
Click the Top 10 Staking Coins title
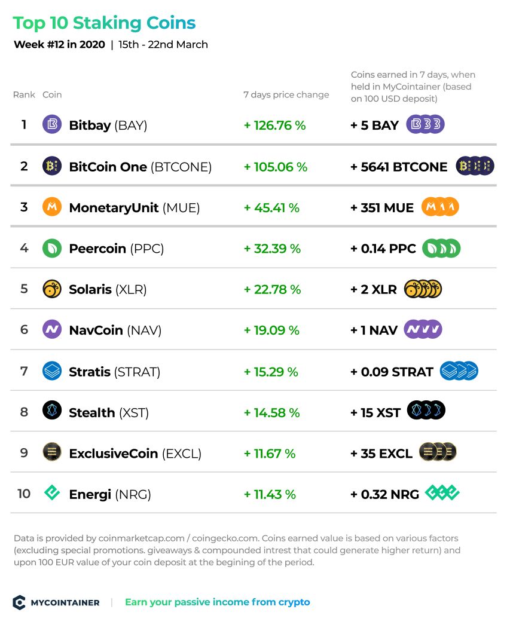tap(104, 23)
